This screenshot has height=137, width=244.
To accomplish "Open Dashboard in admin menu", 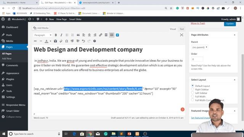I will pyautogui.click(x=12, y=27).
